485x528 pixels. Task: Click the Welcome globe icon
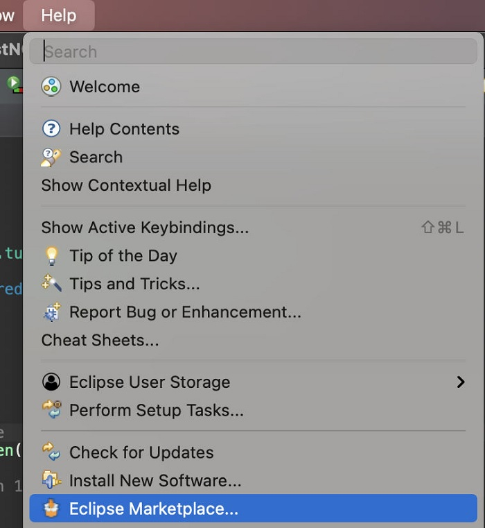click(x=51, y=87)
